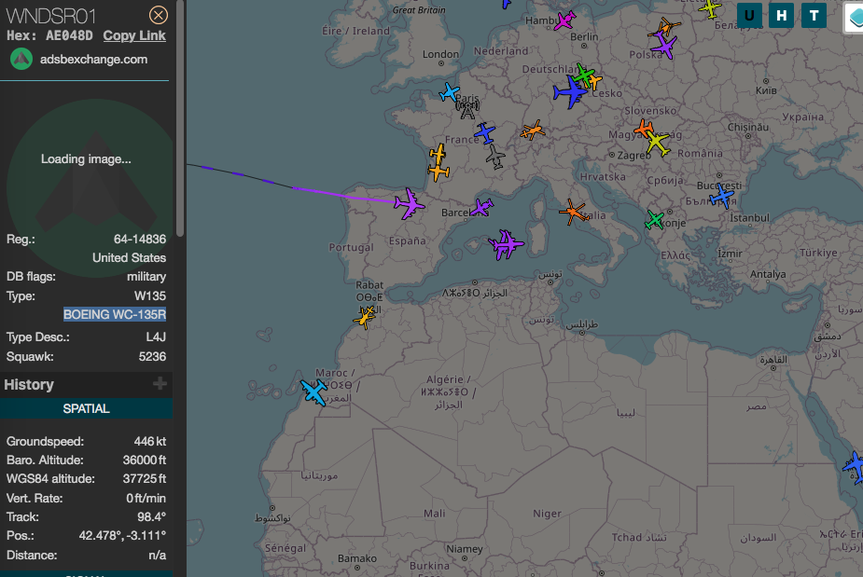
Task: Click the receiver antenna icon at Paris
Action: pos(467,109)
